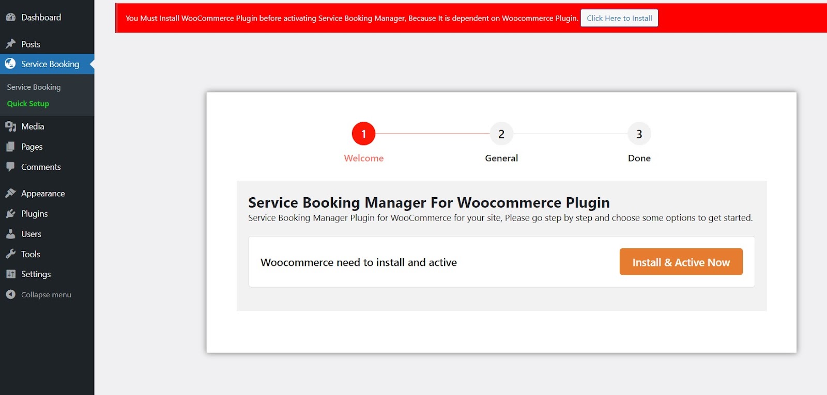Click the Click Here to Install button

pos(619,18)
